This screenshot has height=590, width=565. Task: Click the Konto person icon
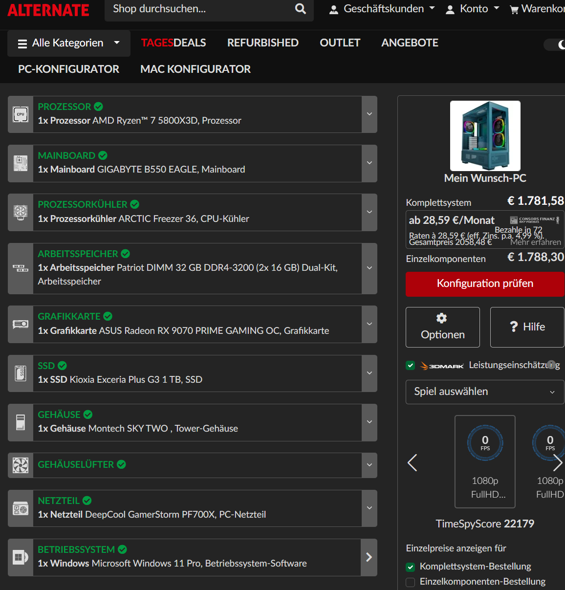click(x=450, y=9)
